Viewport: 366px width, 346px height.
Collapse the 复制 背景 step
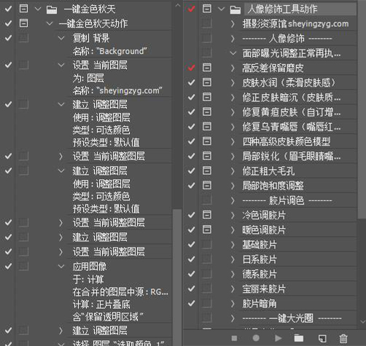click(61, 38)
